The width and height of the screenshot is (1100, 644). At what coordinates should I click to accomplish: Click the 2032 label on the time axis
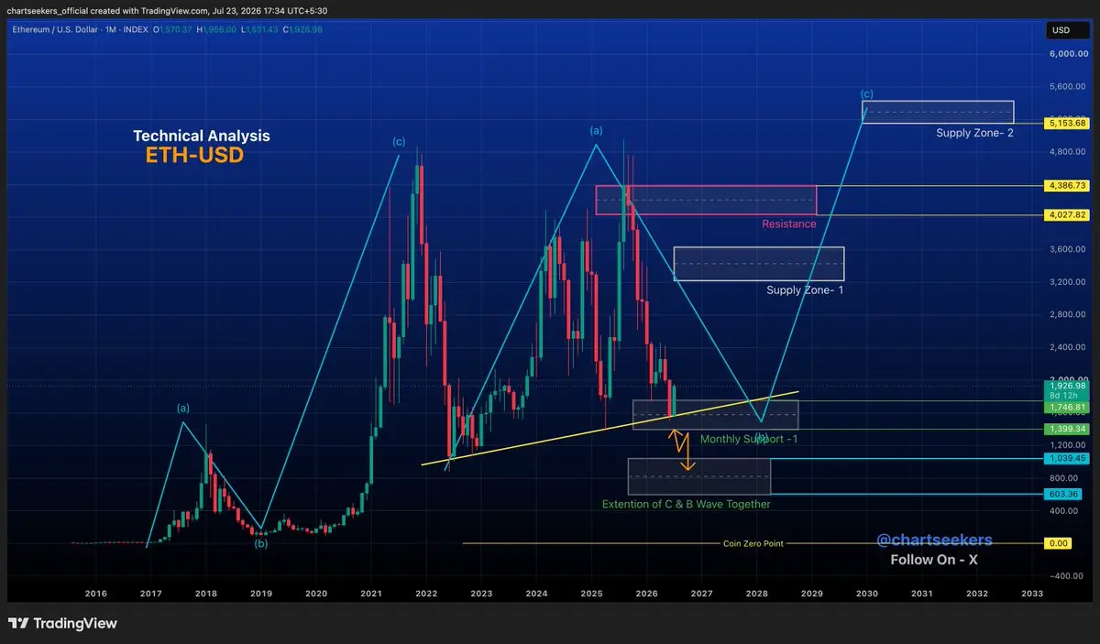click(977, 594)
